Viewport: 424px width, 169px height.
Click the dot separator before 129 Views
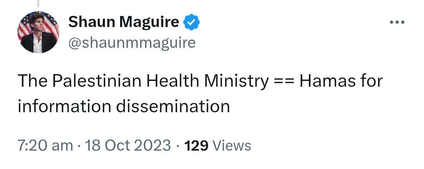coord(178,146)
